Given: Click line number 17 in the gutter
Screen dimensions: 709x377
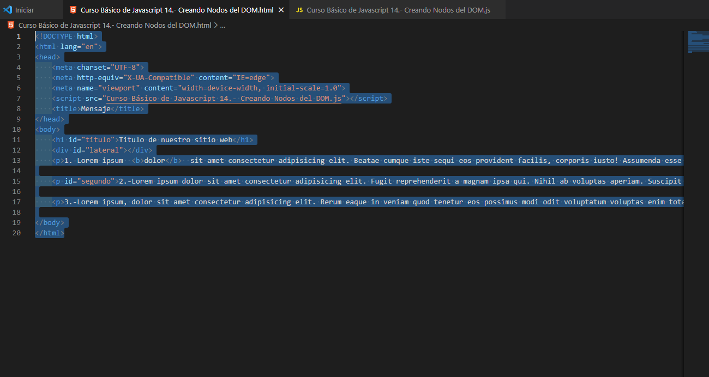Looking at the screenshot, I should coord(16,202).
